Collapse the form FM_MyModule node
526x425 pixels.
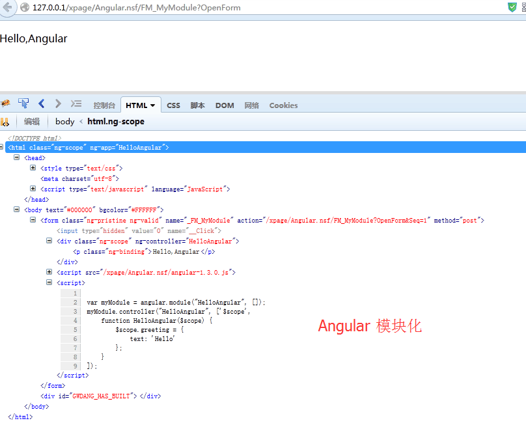coord(33,220)
